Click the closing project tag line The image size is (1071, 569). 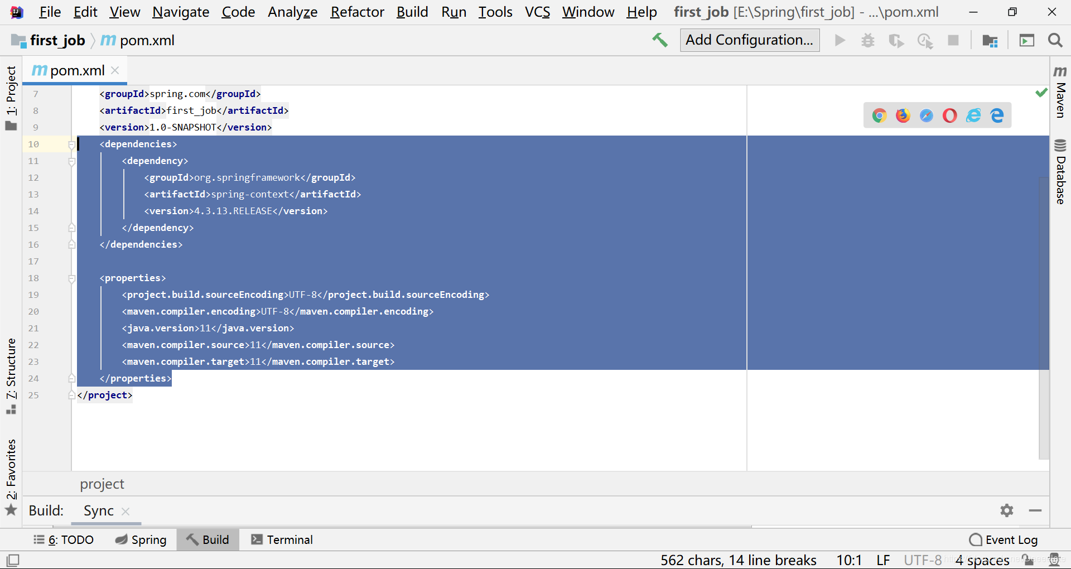[x=105, y=395]
